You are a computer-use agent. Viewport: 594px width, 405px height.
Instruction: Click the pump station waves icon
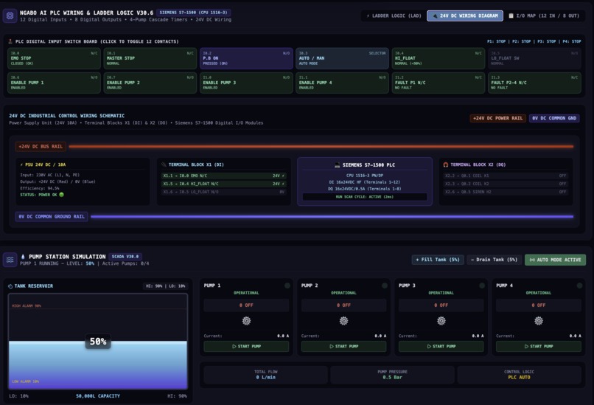tap(10, 260)
